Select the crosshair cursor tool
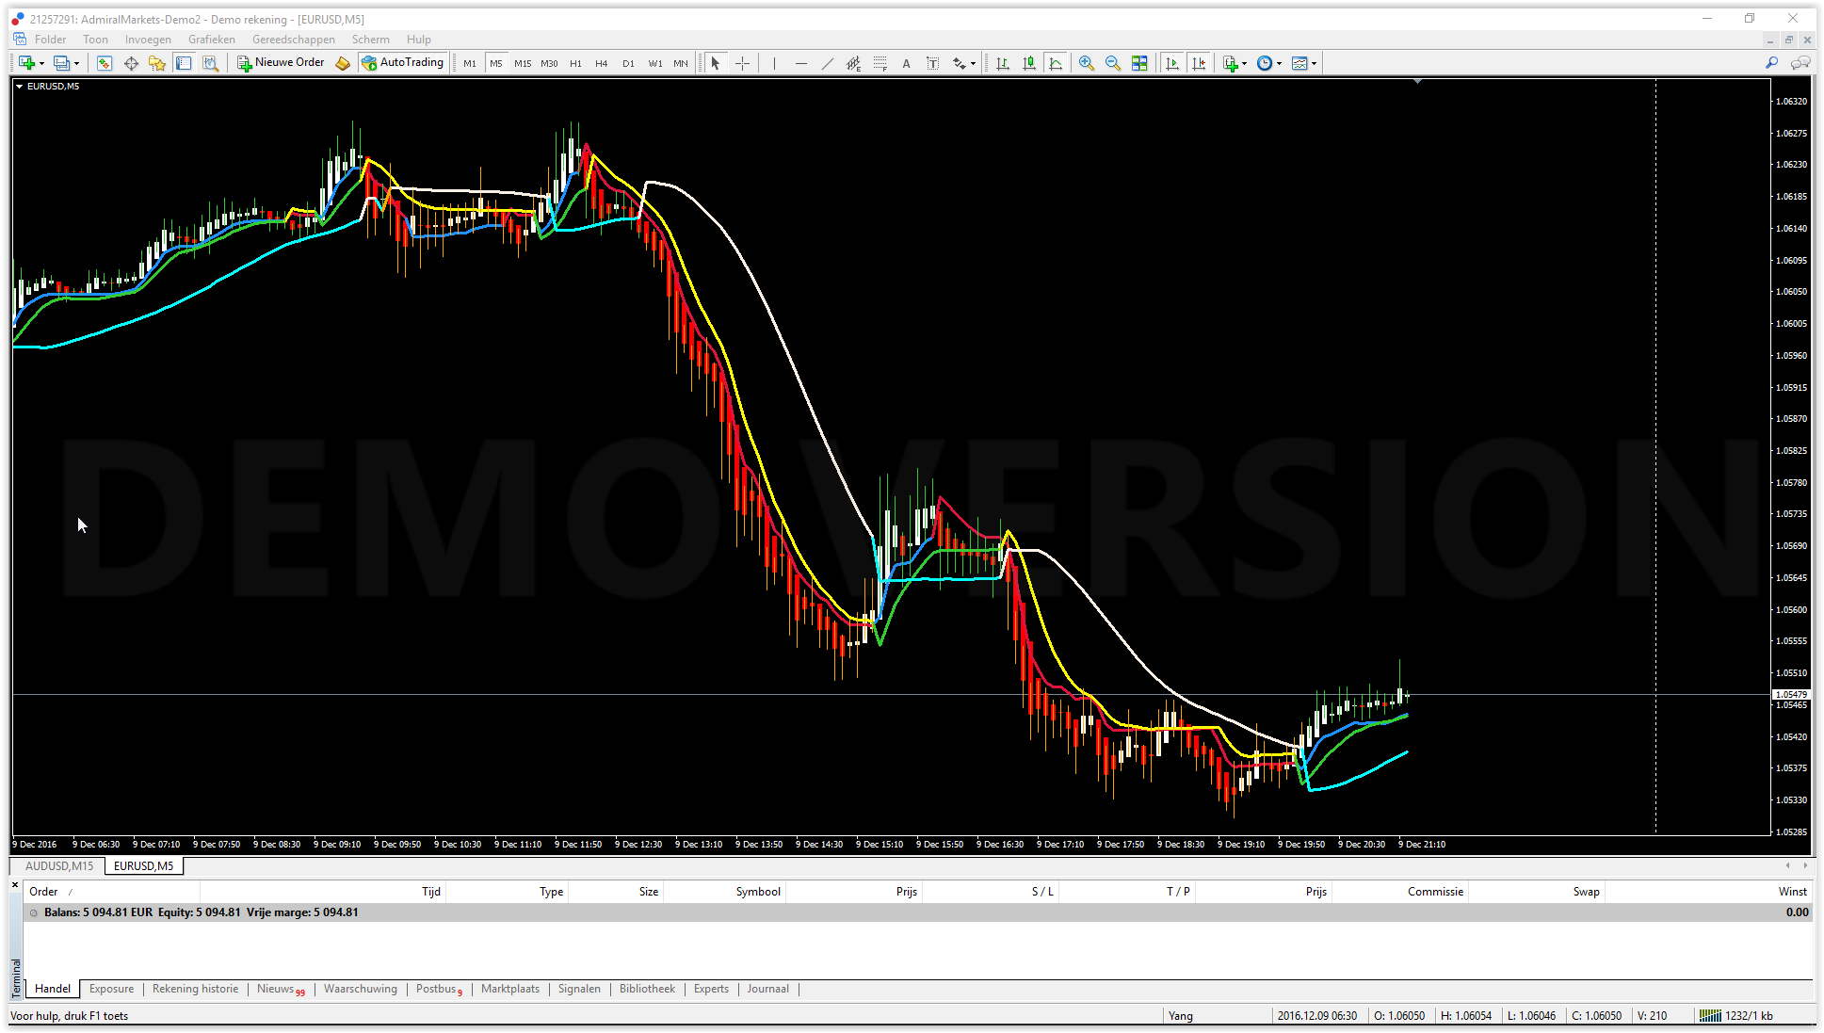 [x=742, y=63]
